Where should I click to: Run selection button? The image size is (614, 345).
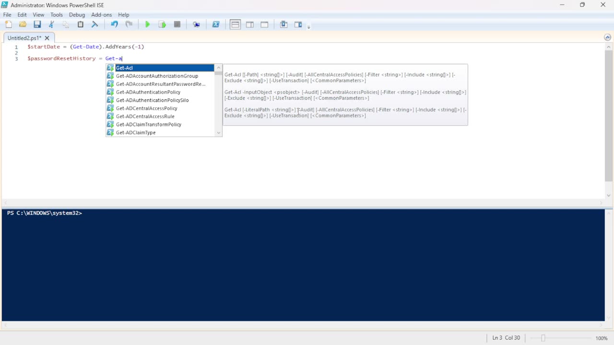[162, 24]
